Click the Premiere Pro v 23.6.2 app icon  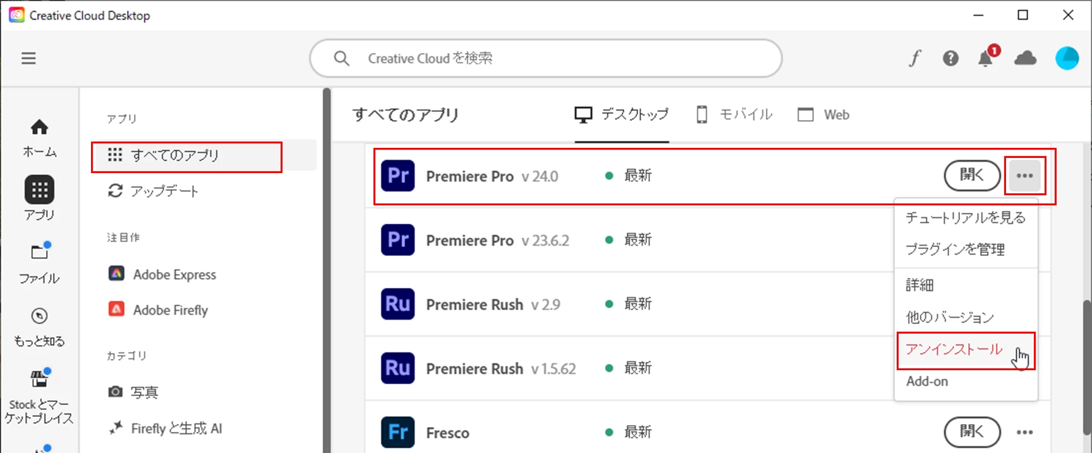pos(397,239)
